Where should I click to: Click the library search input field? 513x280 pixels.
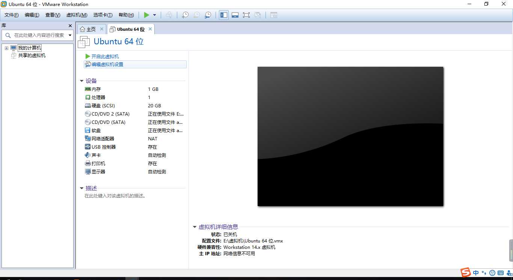click(x=37, y=35)
